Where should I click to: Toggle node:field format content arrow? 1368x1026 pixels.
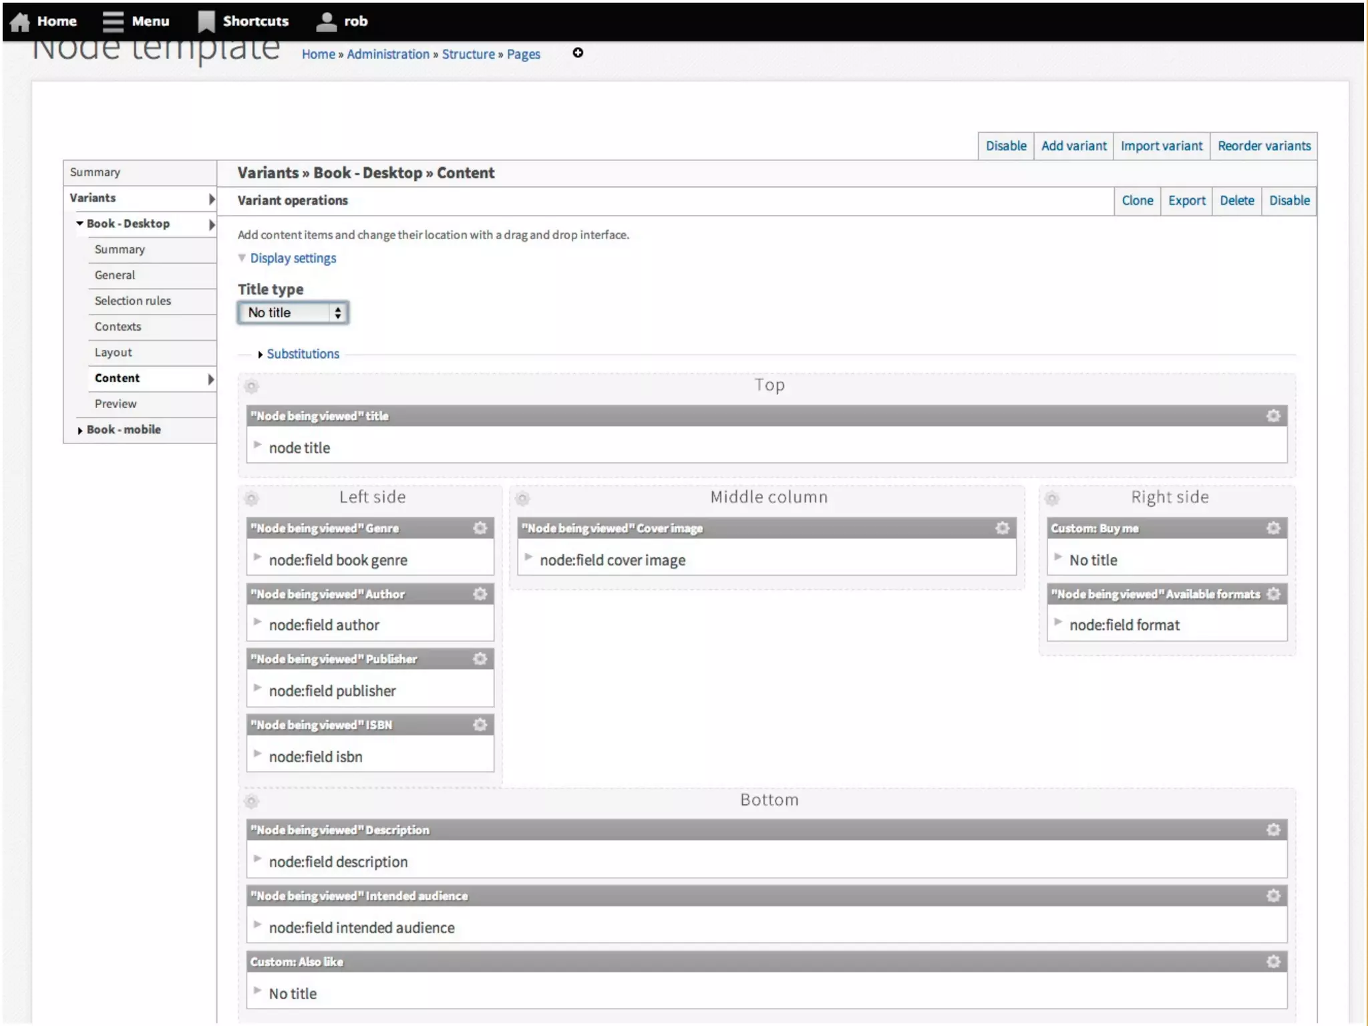[x=1058, y=622]
